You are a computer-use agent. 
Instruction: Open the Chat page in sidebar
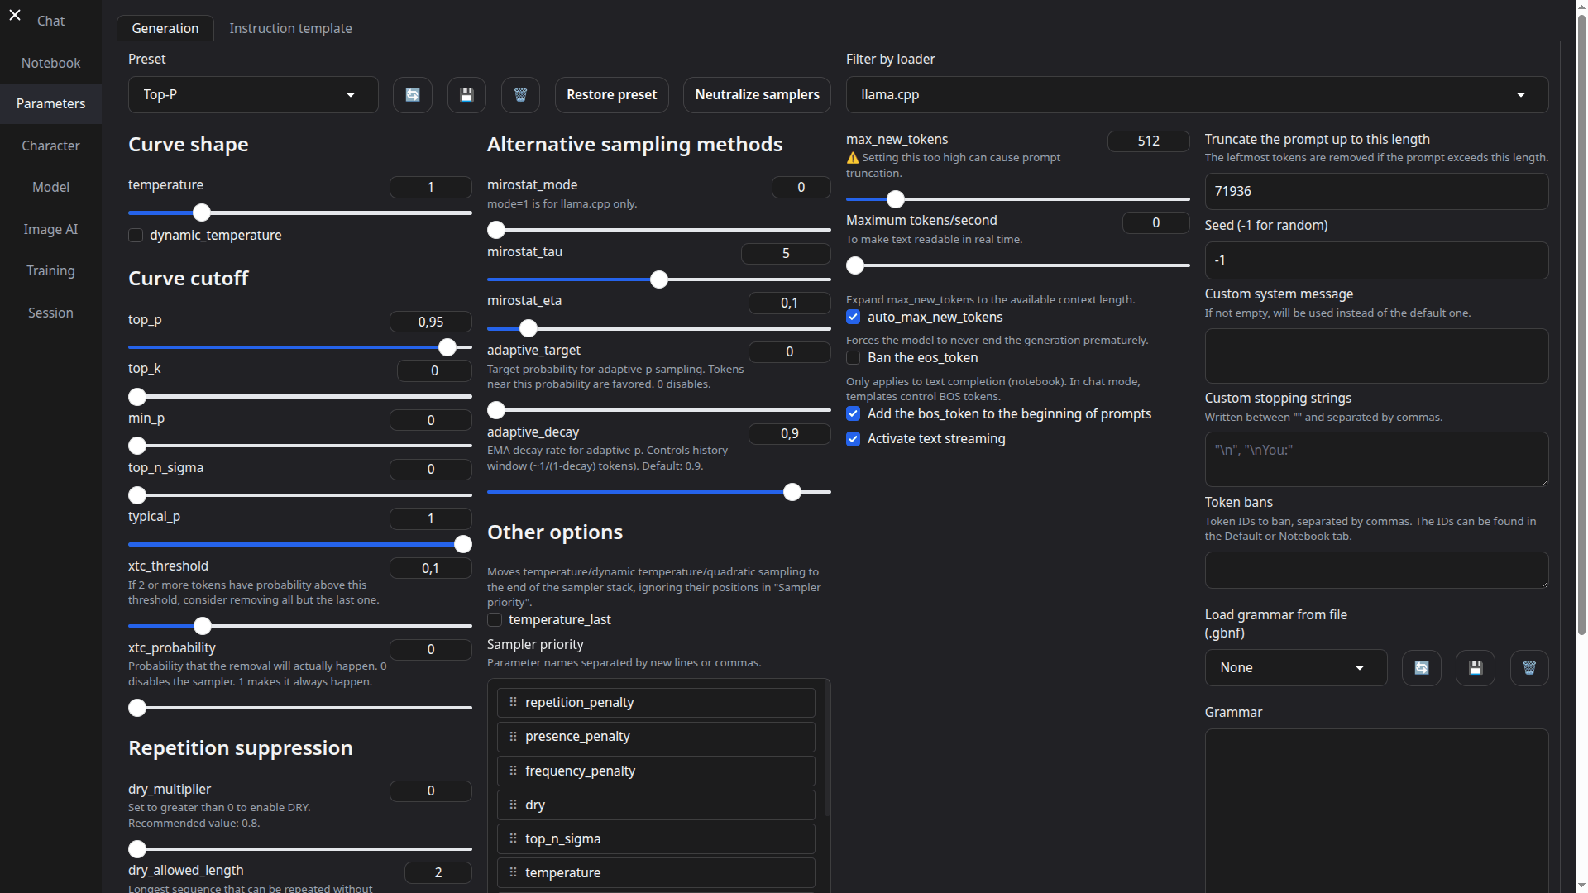pos(50,21)
